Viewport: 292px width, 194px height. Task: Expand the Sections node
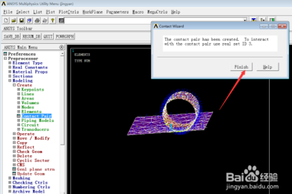point(10,76)
